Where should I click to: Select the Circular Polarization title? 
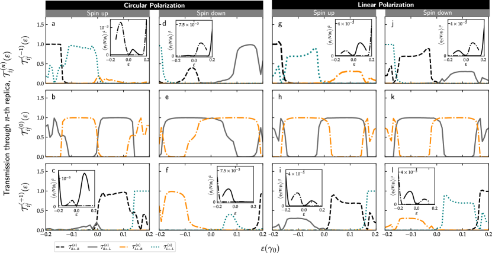(x=154, y=5)
